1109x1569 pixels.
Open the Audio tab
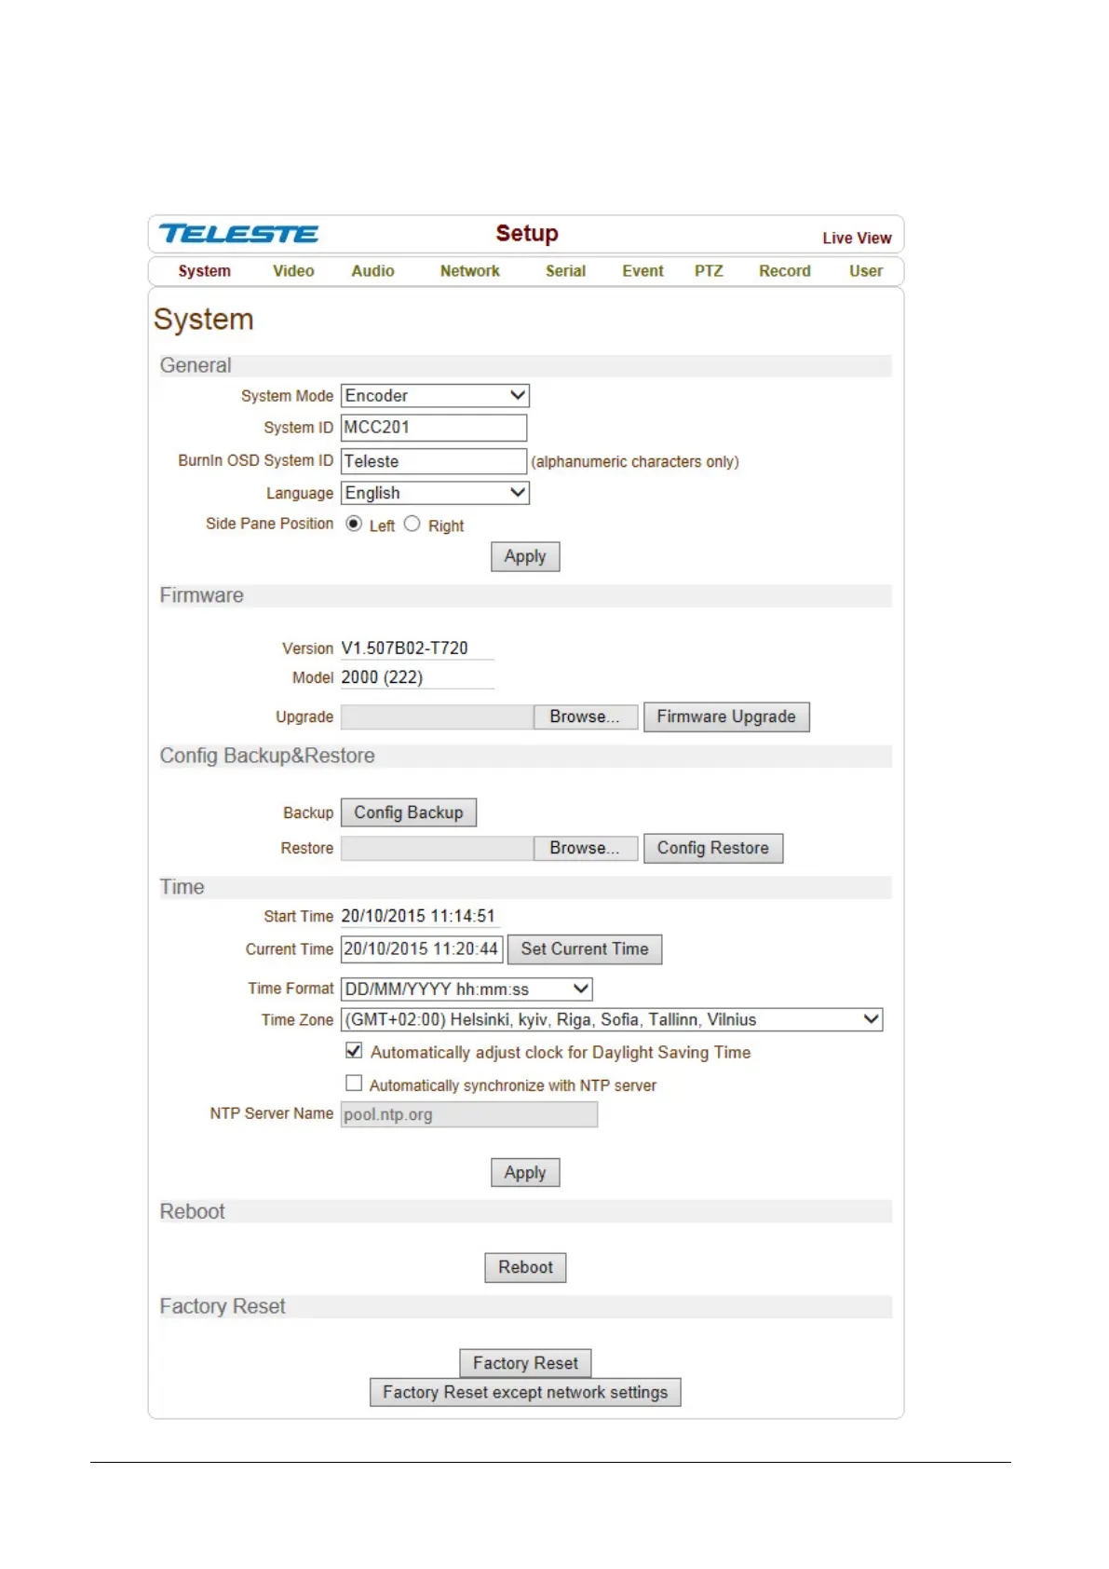pyautogui.click(x=372, y=271)
